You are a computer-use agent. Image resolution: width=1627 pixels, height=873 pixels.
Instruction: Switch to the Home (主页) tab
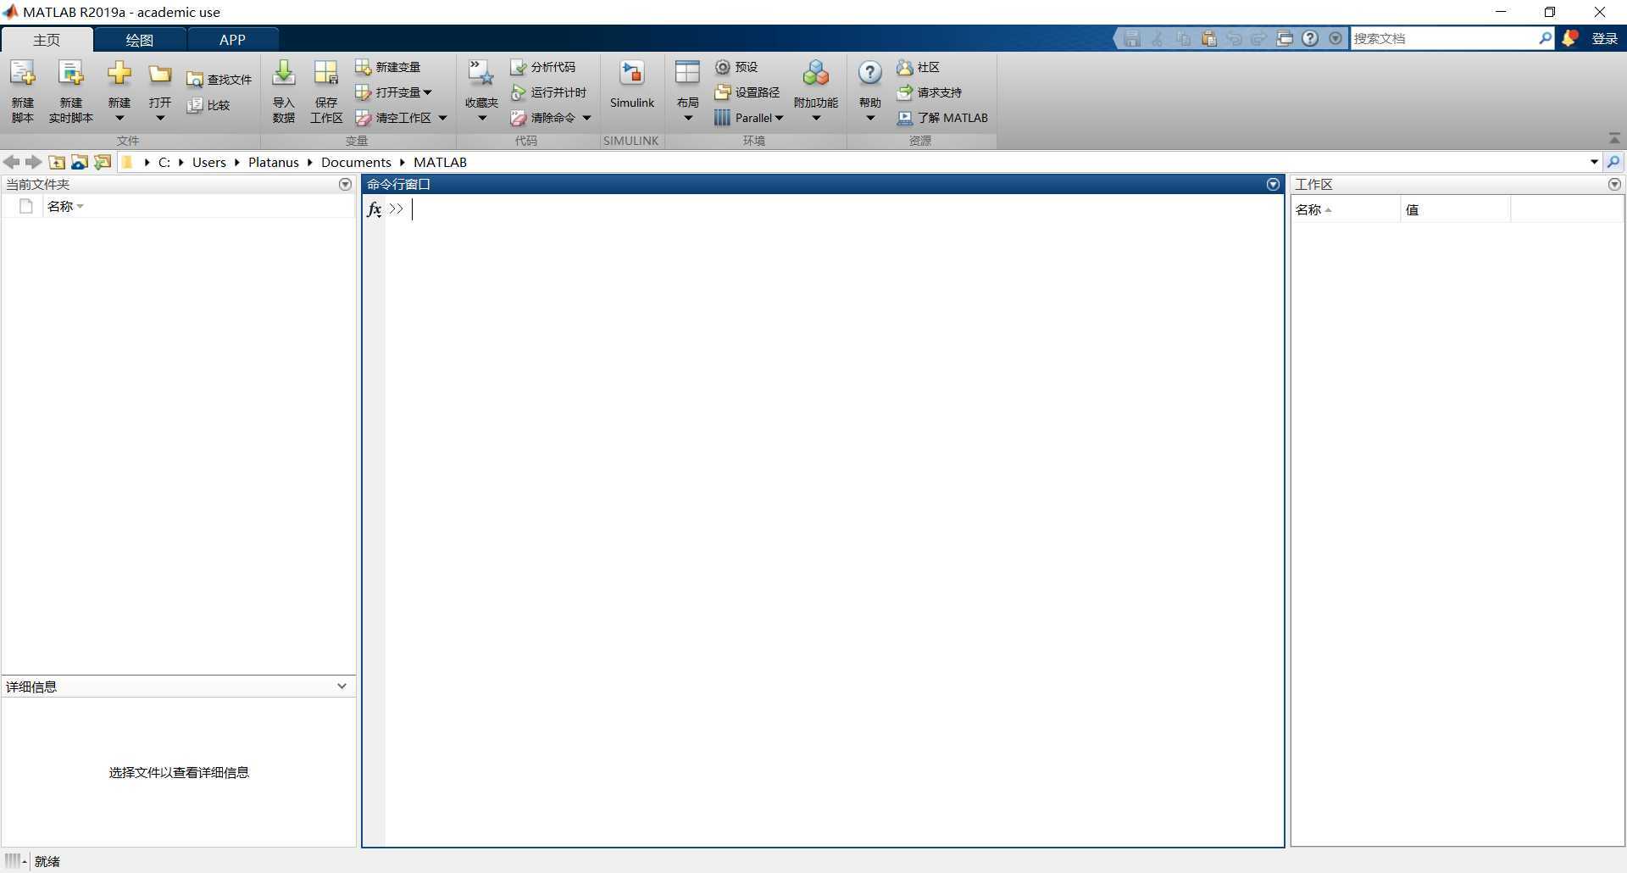click(x=47, y=40)
